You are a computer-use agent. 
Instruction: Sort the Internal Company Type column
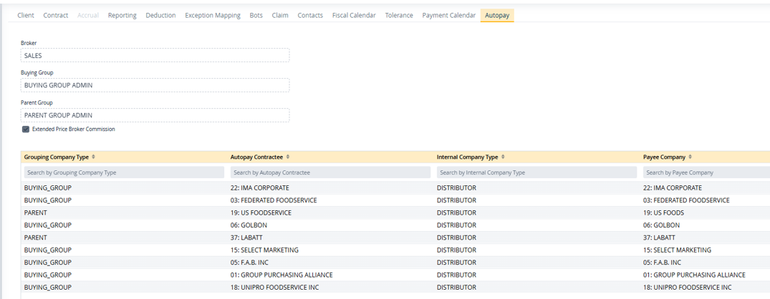tap(503, 157)
